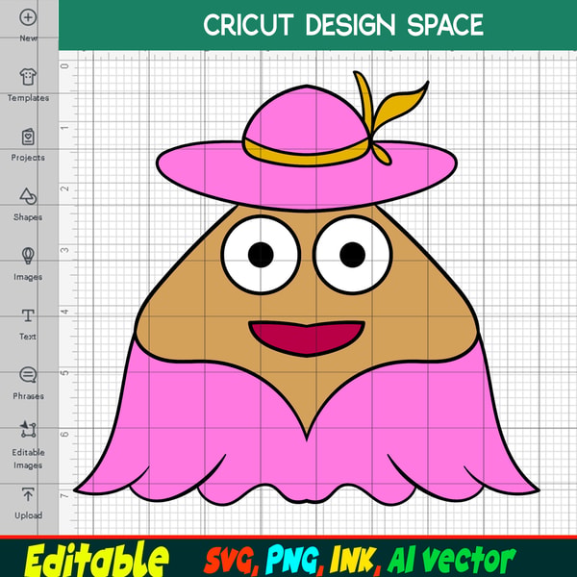
Task: Open the Templates t-shirt icon
Action: [28, 77]
